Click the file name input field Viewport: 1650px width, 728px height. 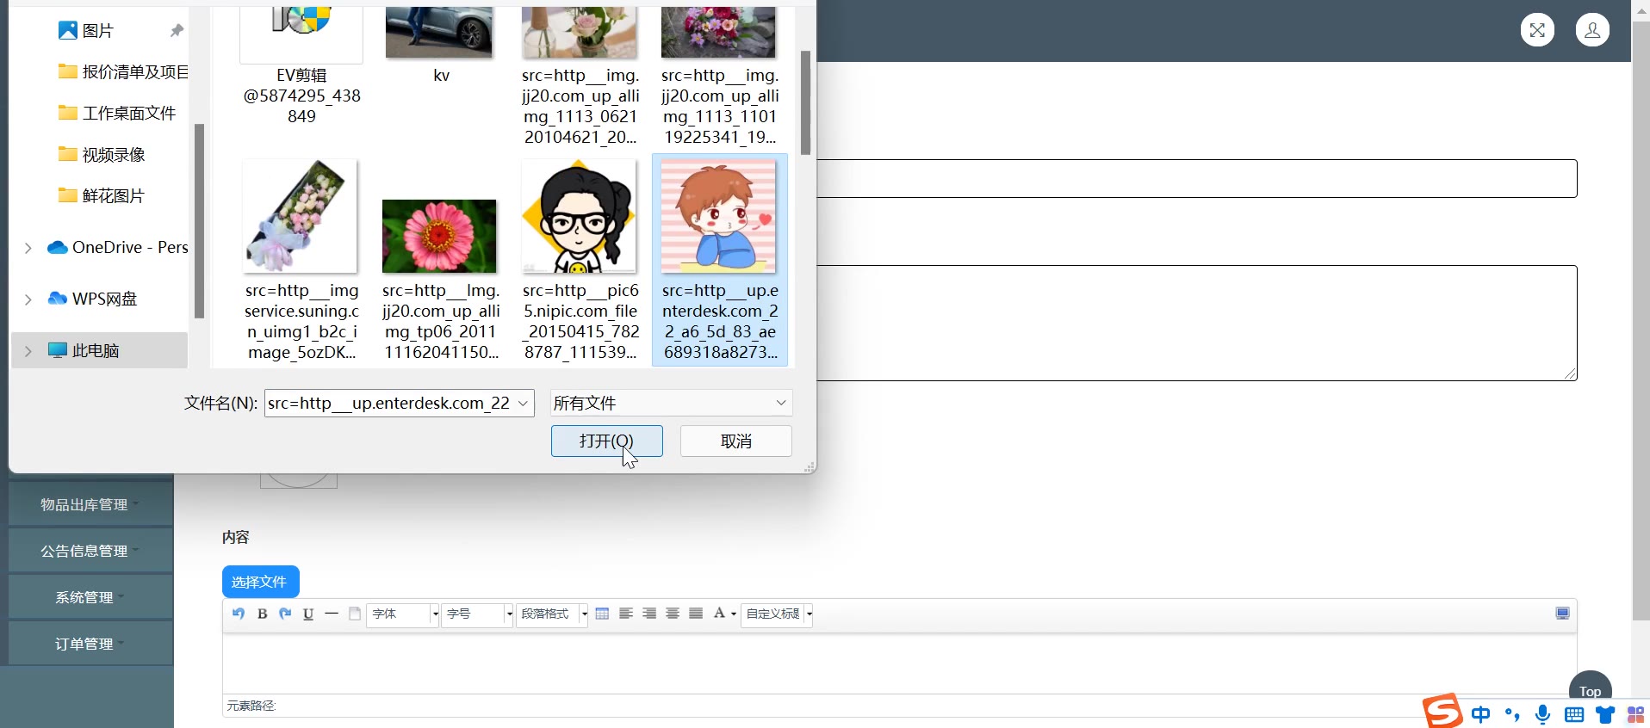[x=389, y=404]
